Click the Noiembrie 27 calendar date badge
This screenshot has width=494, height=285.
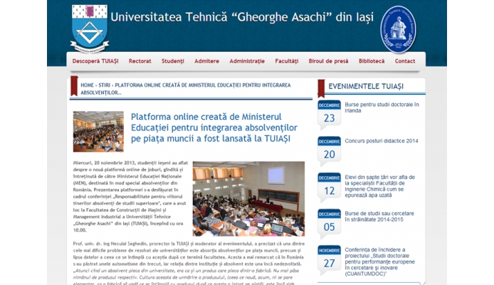click(330, 259)
